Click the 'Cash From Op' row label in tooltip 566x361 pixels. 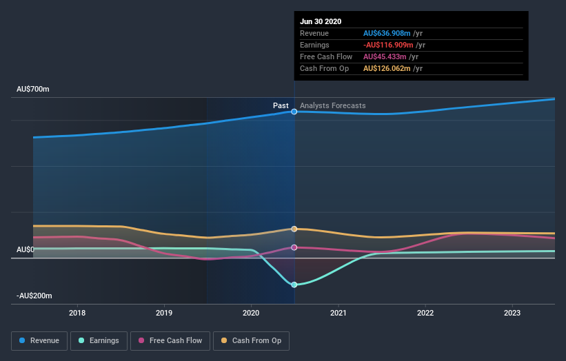click(x=324, y=68)
